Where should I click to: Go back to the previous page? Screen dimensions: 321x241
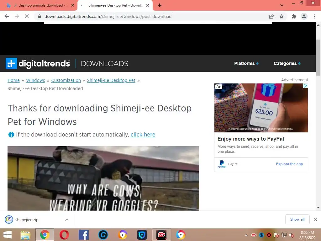(x=7, y=16)
